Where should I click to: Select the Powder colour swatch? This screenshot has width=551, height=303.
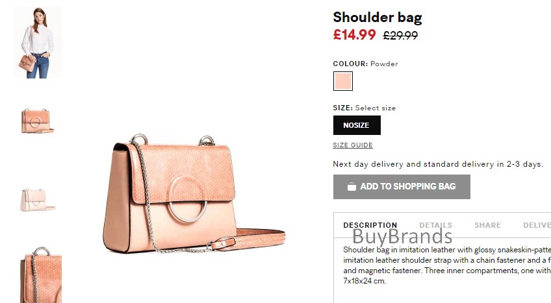(343, 81)
